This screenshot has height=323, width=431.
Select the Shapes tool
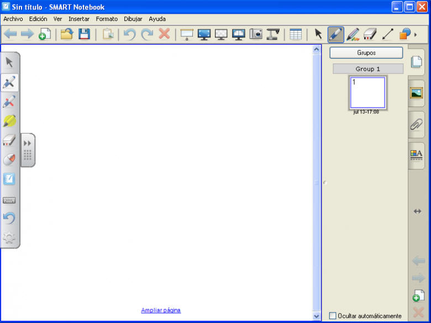tap(405, 34)
